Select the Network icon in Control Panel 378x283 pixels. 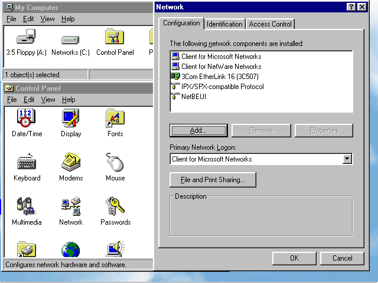[71, 206]
